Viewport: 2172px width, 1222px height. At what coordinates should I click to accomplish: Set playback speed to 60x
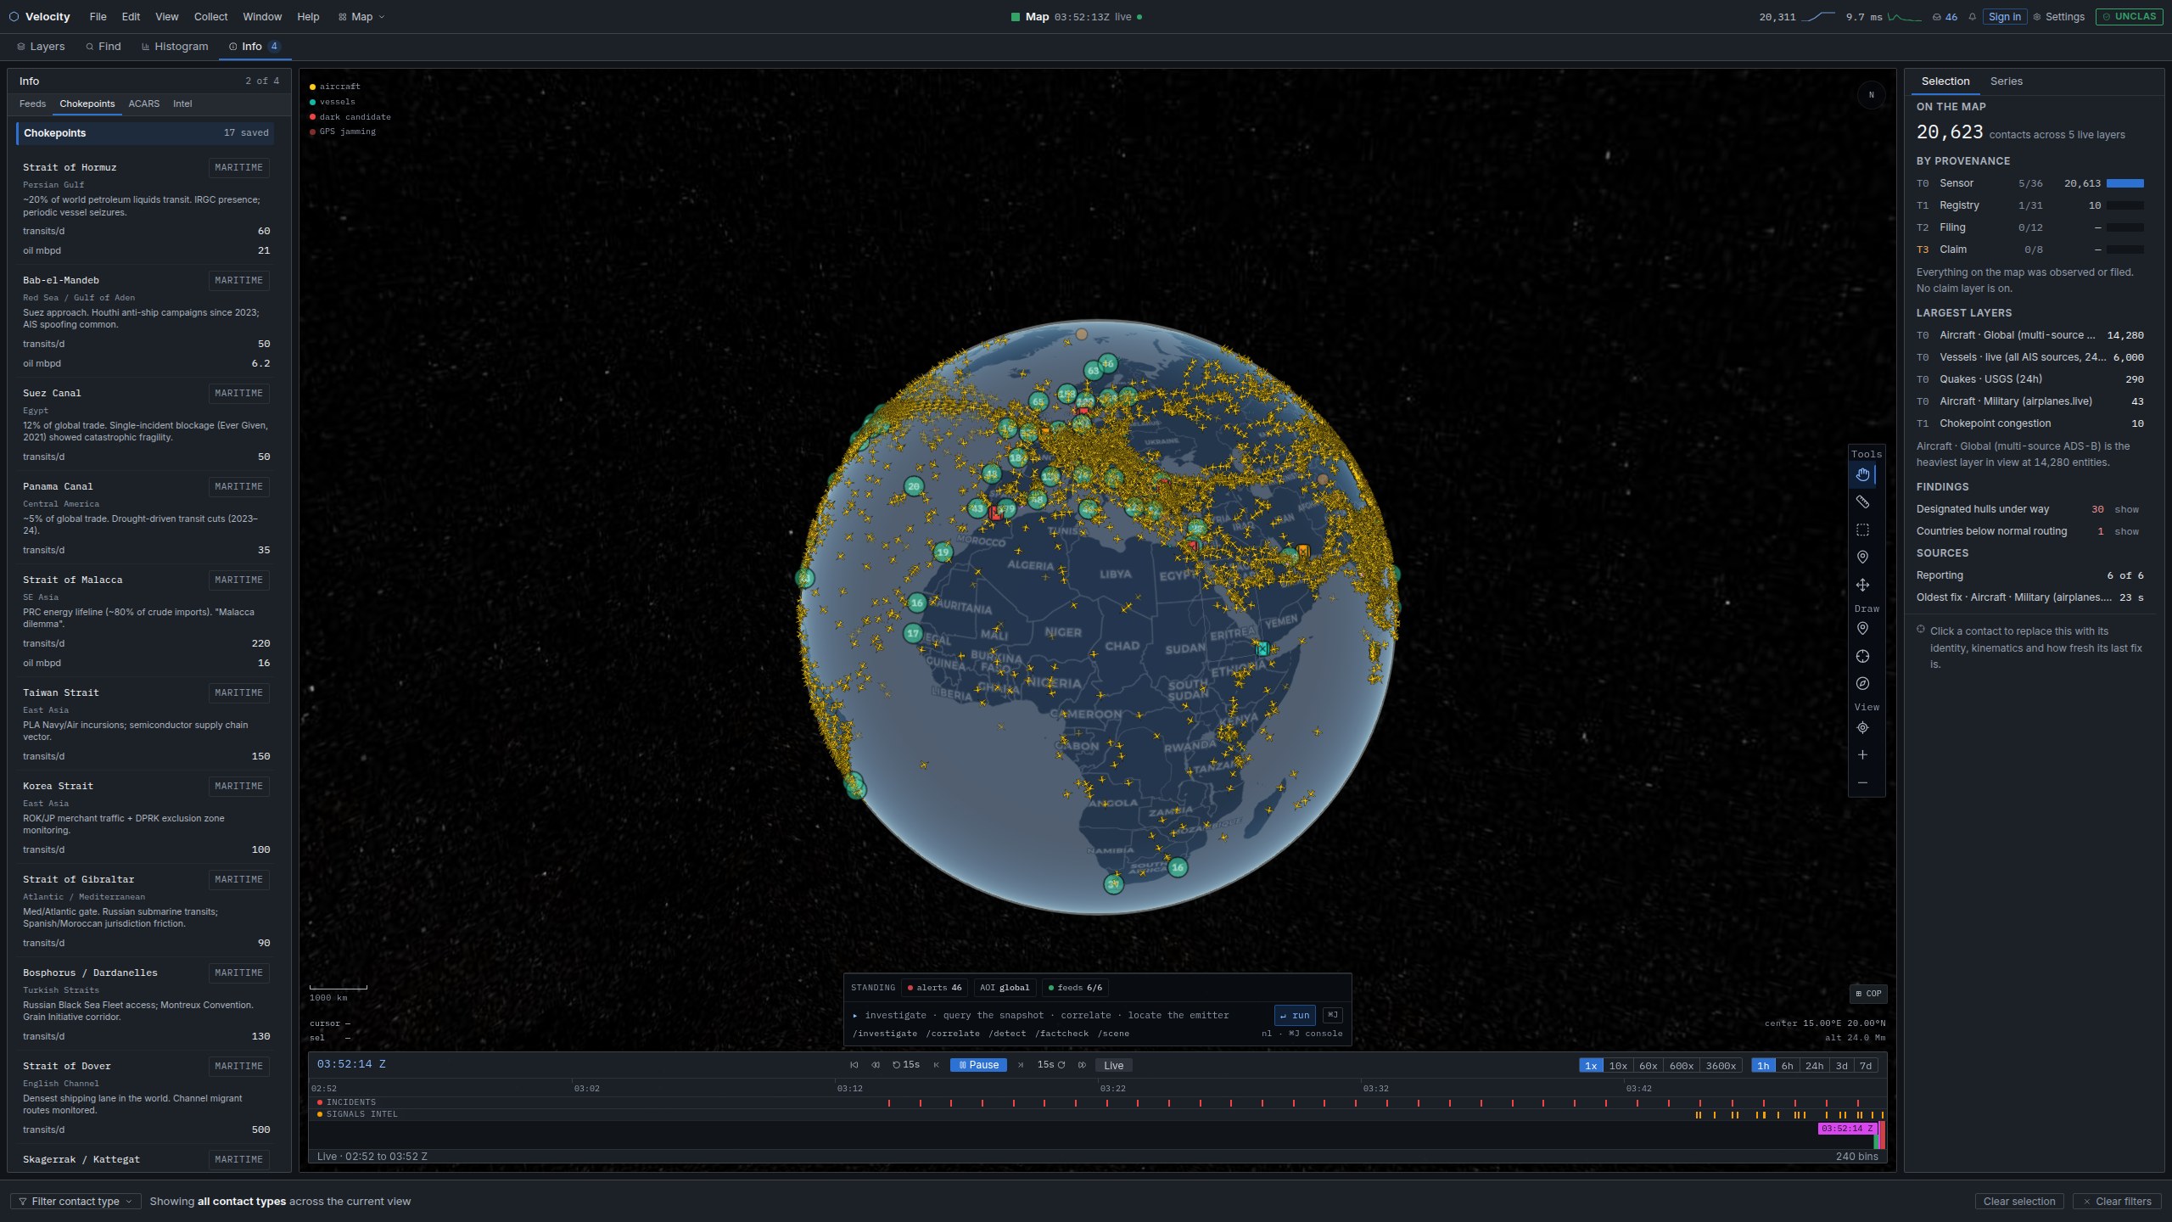(x=1648, y=1066)
